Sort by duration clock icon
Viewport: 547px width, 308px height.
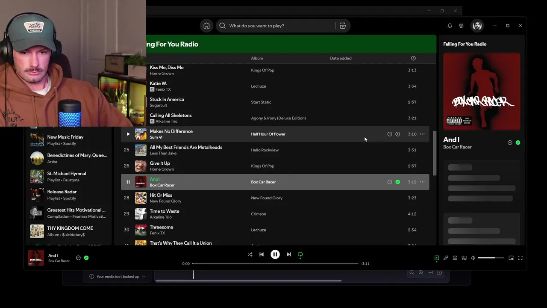pos(413,58)
